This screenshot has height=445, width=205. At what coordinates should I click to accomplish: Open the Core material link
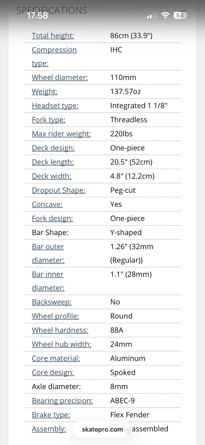click(56, 358)
